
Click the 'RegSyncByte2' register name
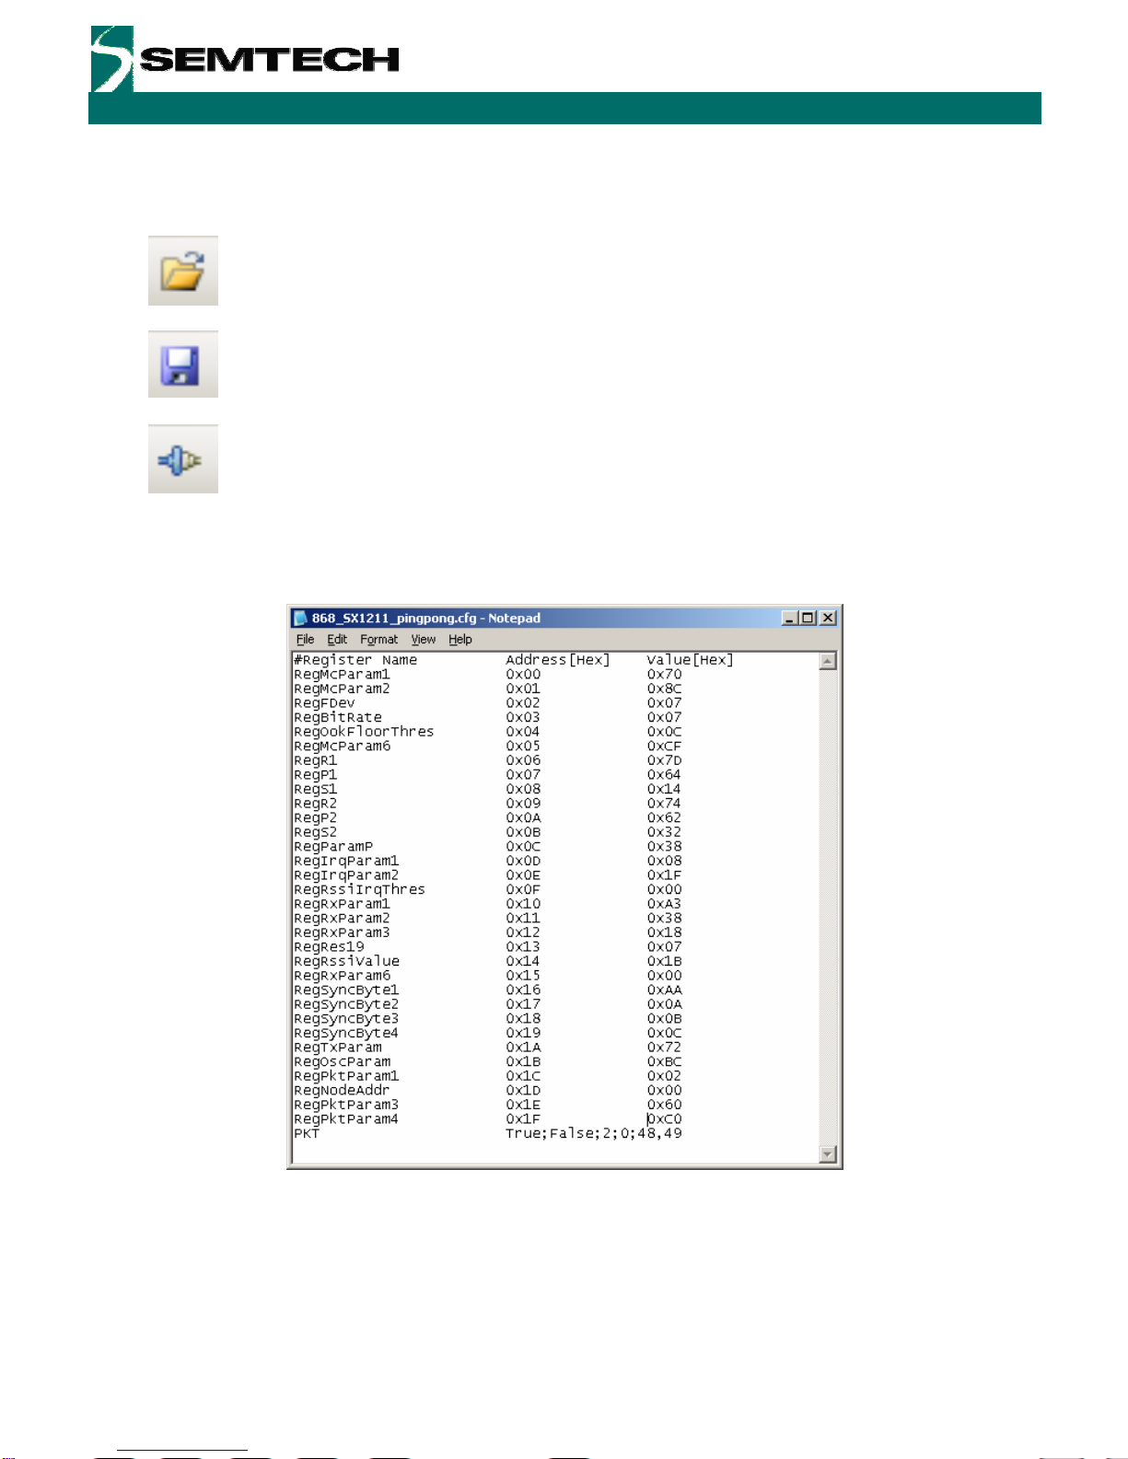click(x=346, y=1004)
